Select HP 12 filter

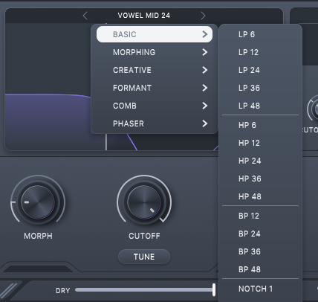[260, 143]
